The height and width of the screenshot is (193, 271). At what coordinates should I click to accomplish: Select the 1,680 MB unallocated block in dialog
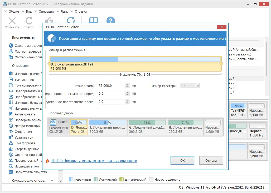(213, 127)
